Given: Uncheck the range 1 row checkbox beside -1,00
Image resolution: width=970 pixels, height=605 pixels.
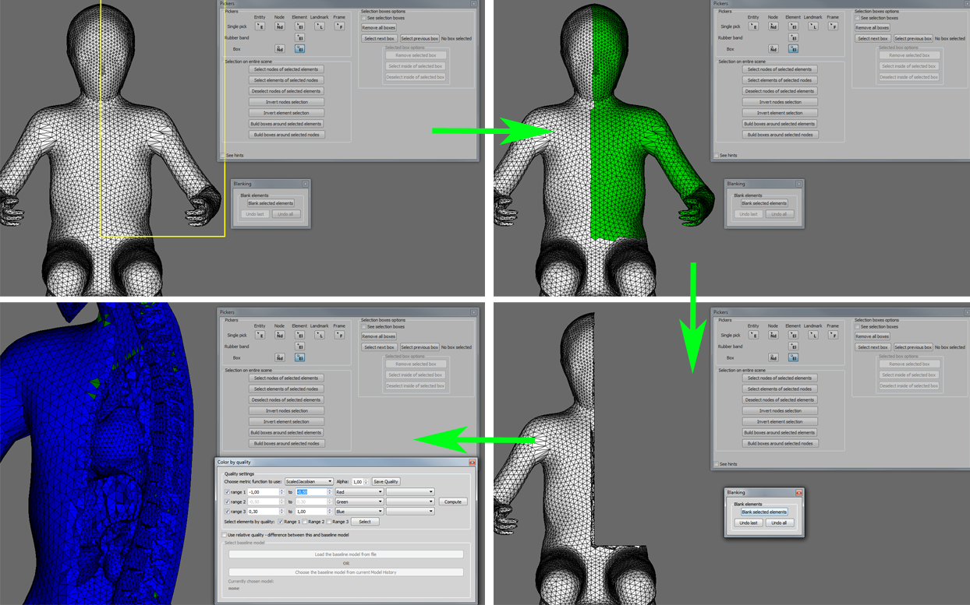Looking at the screenshot, I should click(x=227, y=492).
